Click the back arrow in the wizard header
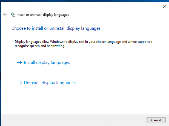This screenshot has width=169, height=126. 5,14
